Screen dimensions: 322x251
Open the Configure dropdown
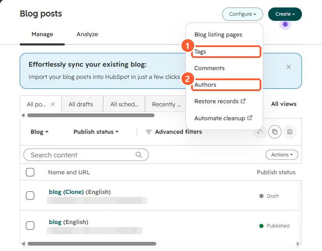click(243, 14)
